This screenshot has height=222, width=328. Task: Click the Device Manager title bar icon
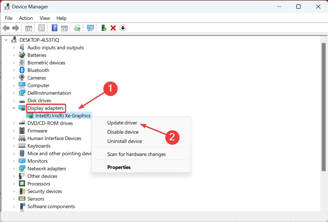(7, 7)
